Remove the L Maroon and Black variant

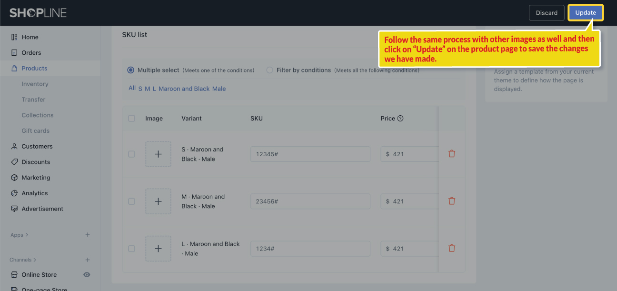point(452,248)
